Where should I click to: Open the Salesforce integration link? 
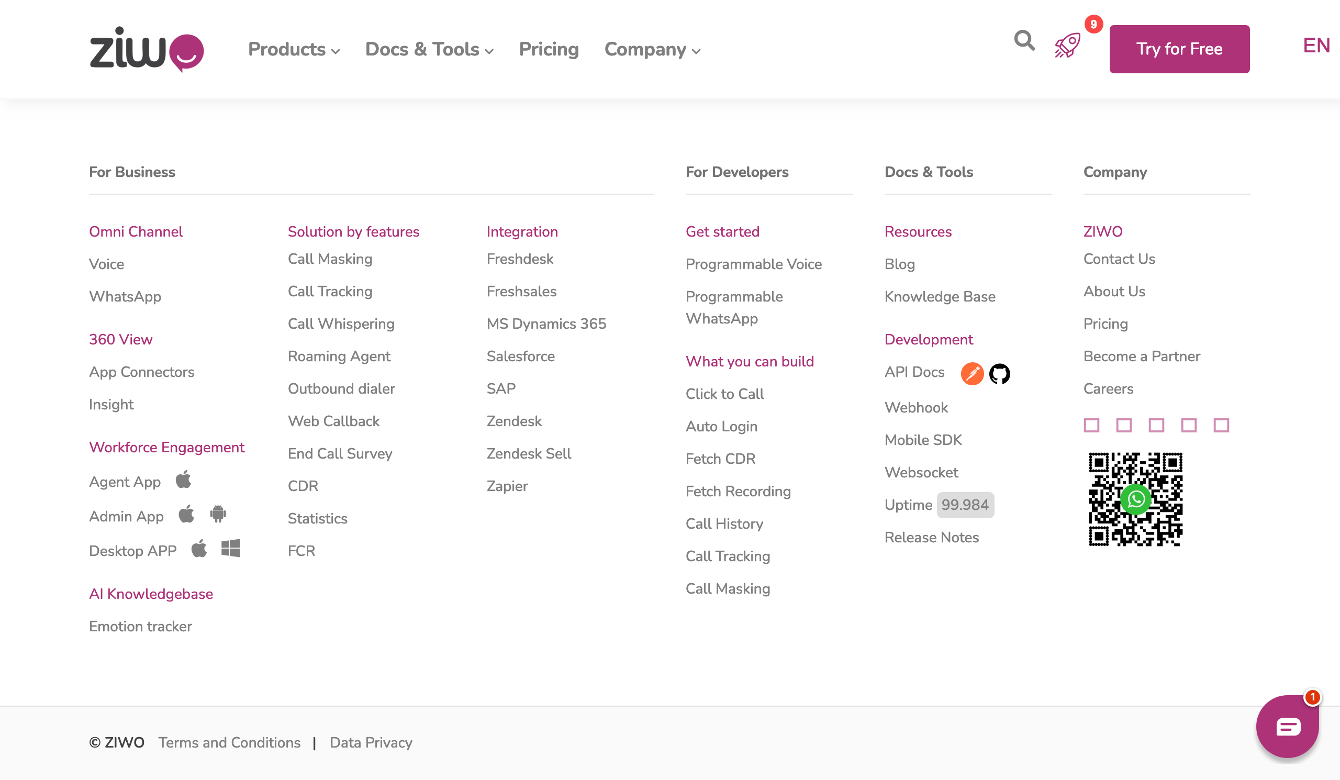coord(521,356)
